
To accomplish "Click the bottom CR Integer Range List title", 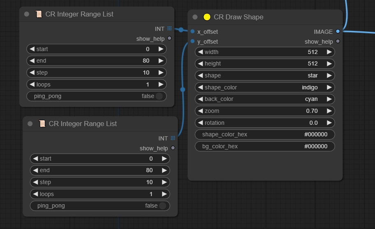I will [x=83, y=124].
